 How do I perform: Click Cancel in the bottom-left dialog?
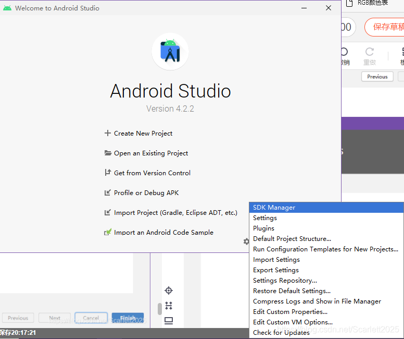(91, 318)
